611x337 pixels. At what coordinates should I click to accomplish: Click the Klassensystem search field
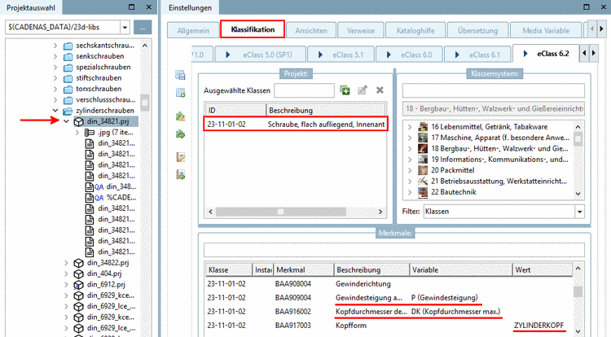[494, 90]
